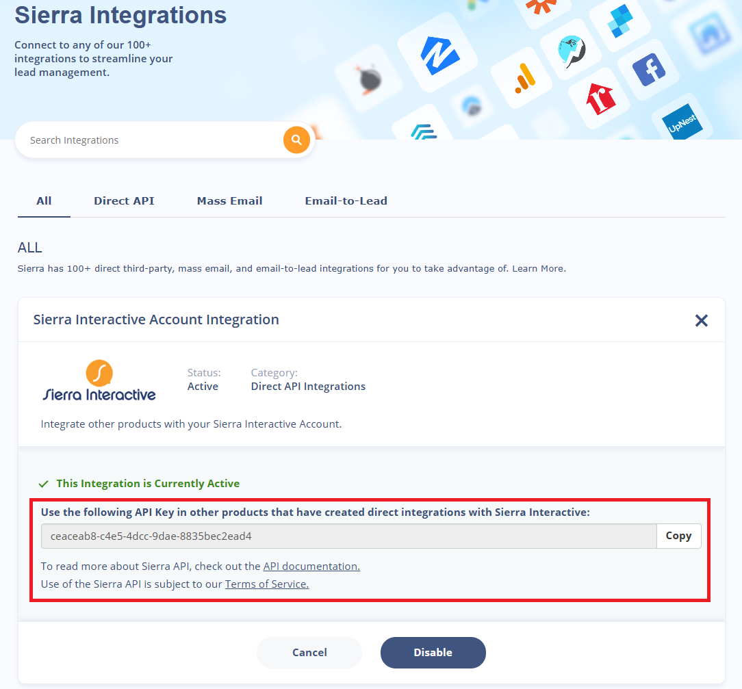Click the Sierra Interactive logo
This screenshot has height=689, width=742.
100,381
